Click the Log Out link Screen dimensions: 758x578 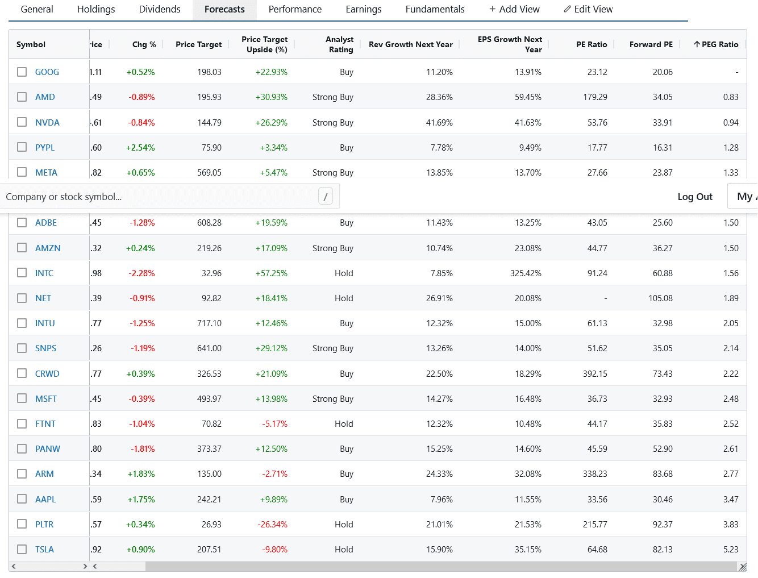tap(695, 197)
